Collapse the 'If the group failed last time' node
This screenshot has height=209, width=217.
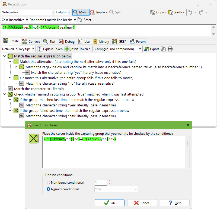[x=10, y=110]
